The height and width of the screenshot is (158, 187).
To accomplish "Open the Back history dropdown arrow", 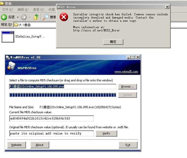I will pyautogui.click(x=18, y=17).
